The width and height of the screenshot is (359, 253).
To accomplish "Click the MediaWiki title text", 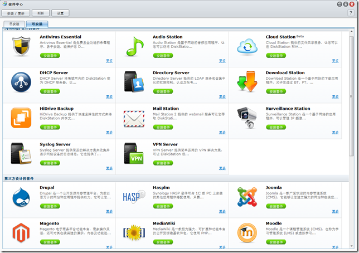I will click(x=164, y=223).
